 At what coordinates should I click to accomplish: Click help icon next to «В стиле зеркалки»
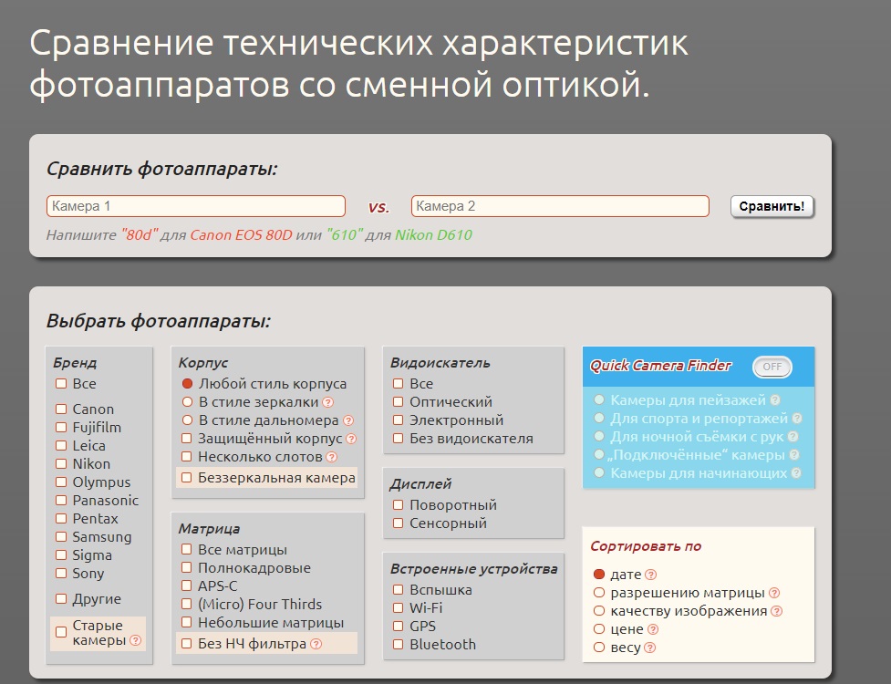[328, 402]
